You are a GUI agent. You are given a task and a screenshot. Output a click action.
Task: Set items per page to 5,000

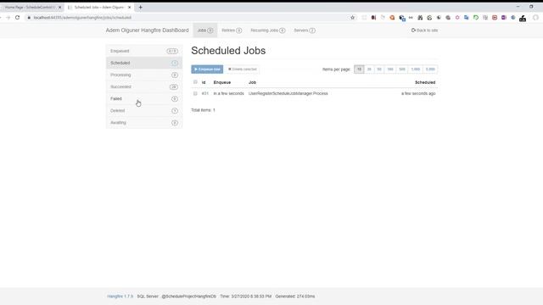tap(430, 69)
